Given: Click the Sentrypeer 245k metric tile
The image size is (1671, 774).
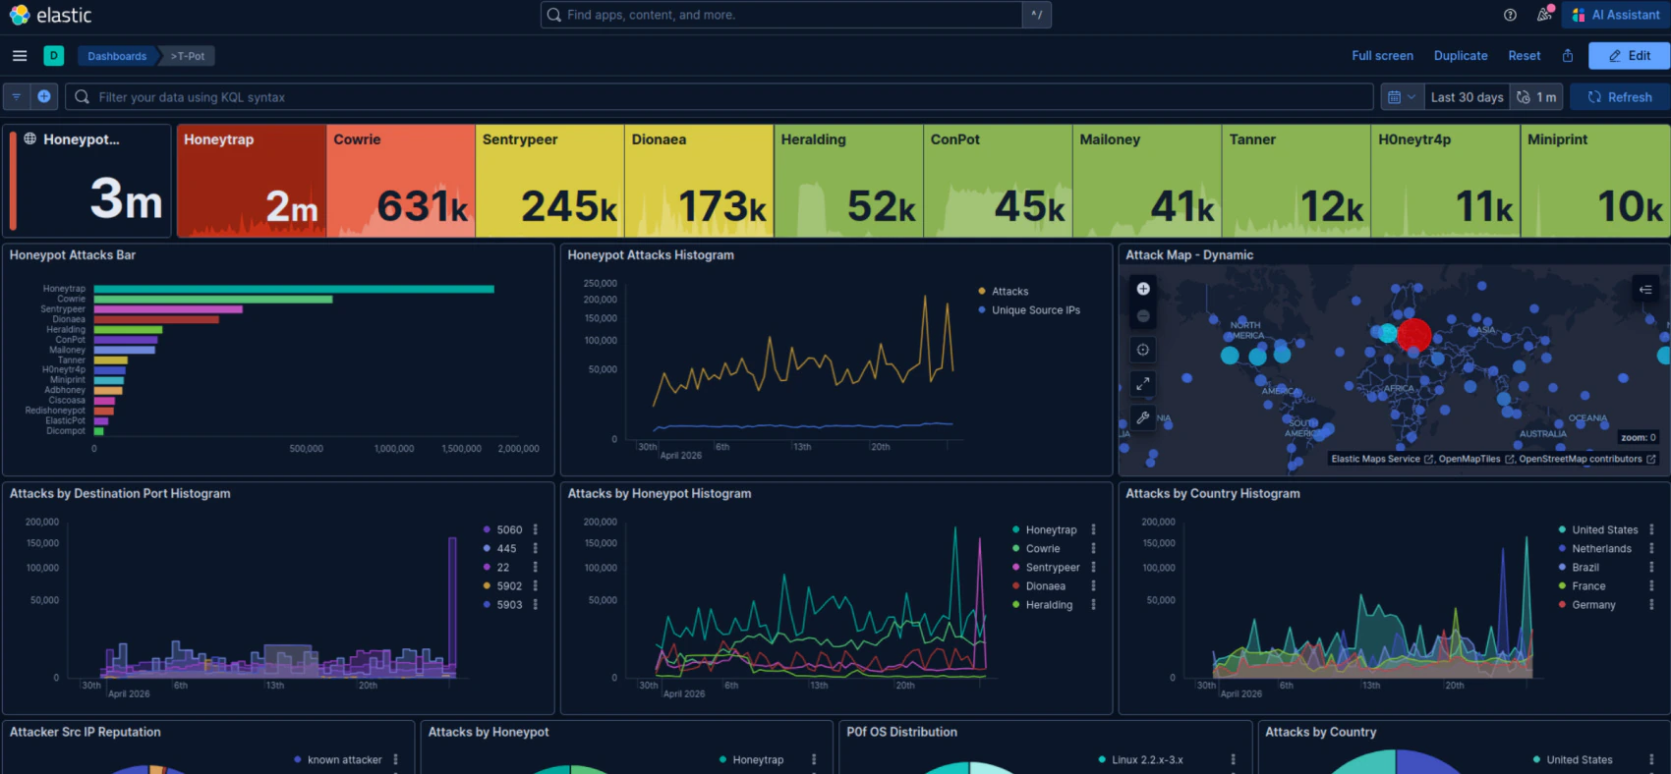Looking at the screenshot, I should (x=550, y=181).
